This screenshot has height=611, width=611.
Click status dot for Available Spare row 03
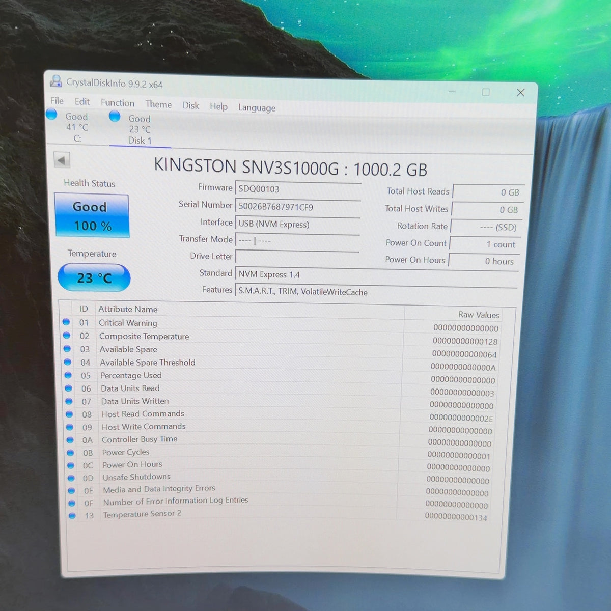[x=67, y=348]
